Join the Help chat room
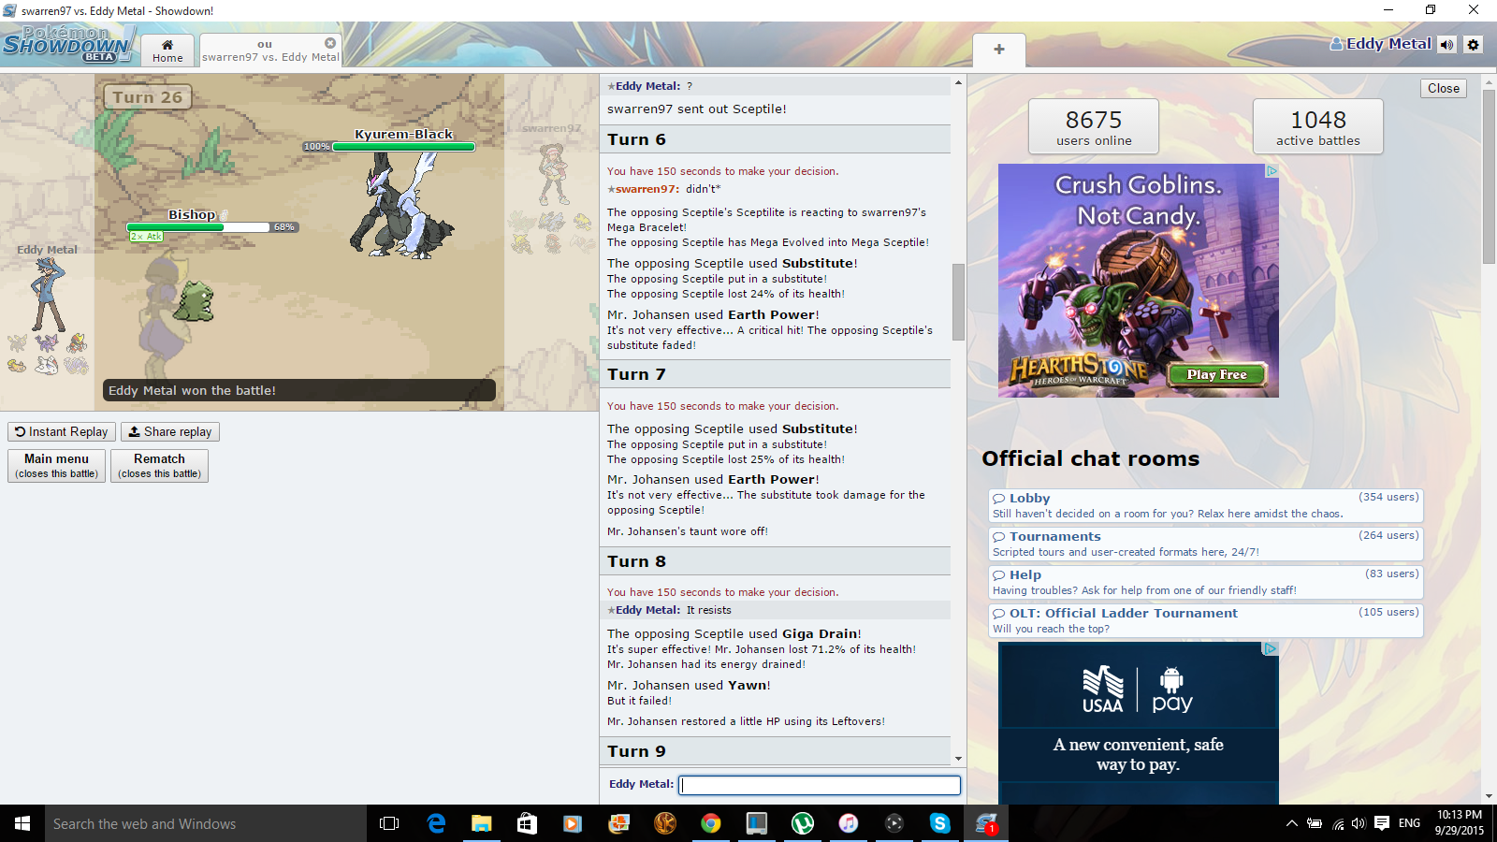The height and width of the screenshot is (842, 1497). [x=1206, y=582]
